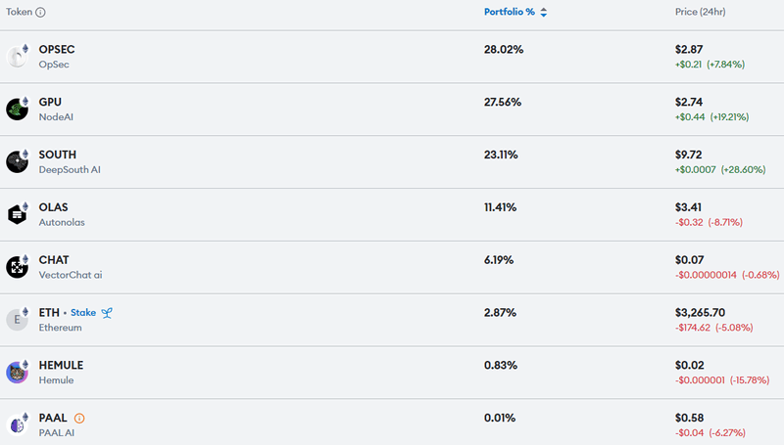
Task: Click the CHAT VectorChat token icon
Action: click(x=17, y=267)
